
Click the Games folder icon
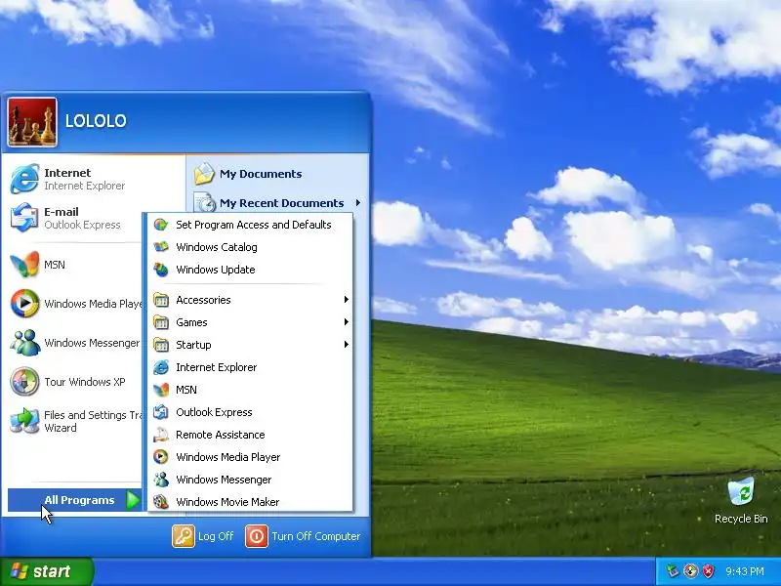pyautogui.click(x=160, y=322)
